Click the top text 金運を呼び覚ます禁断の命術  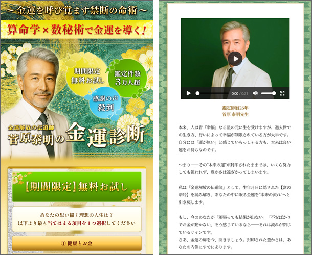tap(77, 10)
